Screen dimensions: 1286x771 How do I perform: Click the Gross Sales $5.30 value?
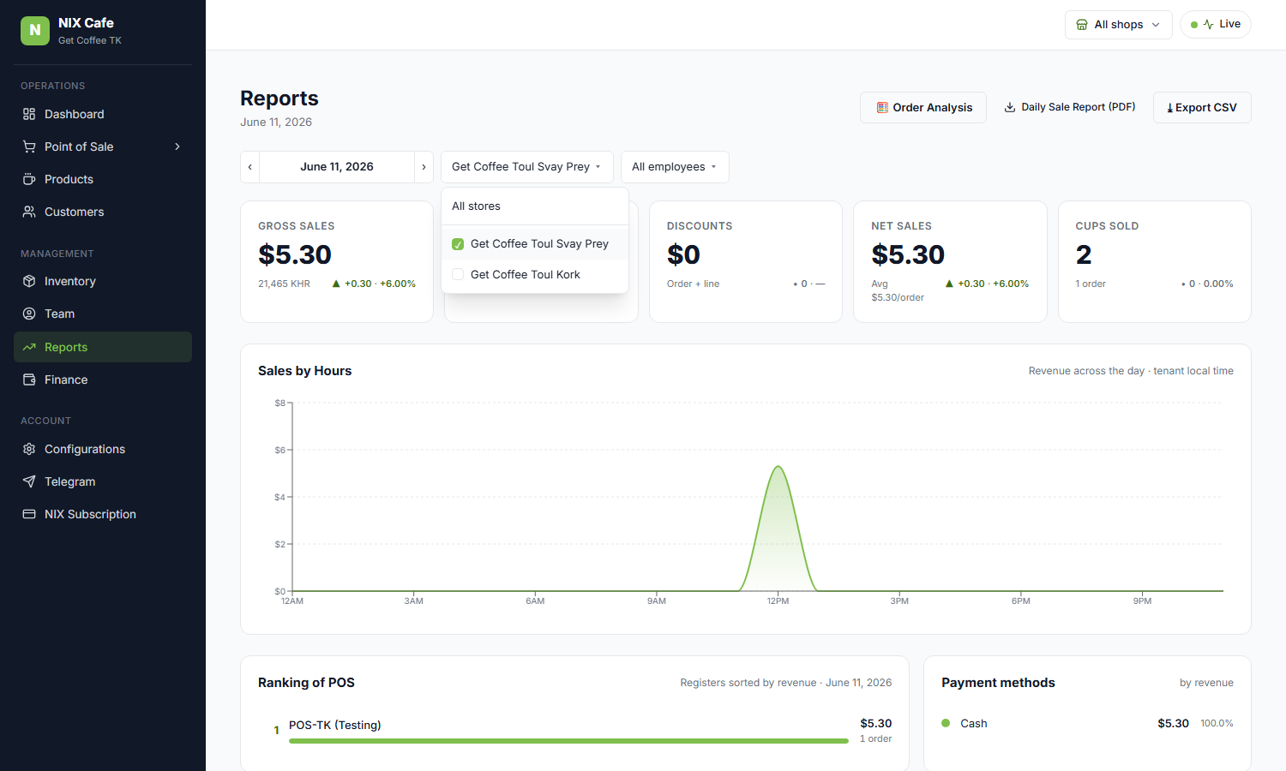[x=295, y=254]
